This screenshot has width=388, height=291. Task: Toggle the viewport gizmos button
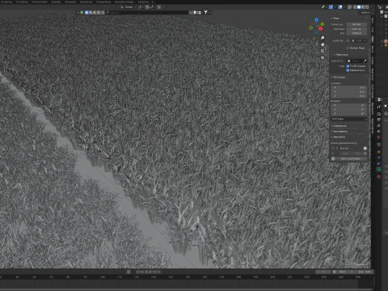[331, 7]
